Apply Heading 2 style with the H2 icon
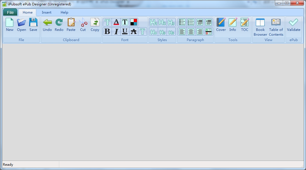Screen dimensions: 306x170 [162, 22]
